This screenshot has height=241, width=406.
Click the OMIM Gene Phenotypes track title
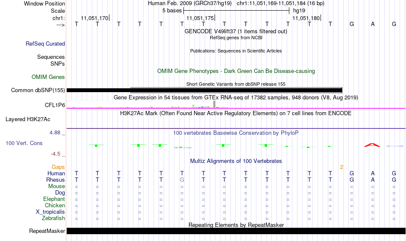pyautogui.click(x=236, y=71)
